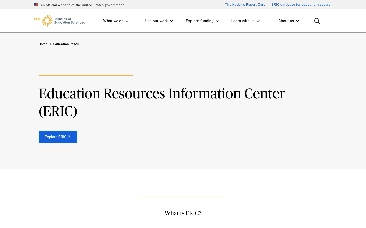366x228 pixels.
Task: Click the Education Resources Information Center heading
Action: [162, 102]
